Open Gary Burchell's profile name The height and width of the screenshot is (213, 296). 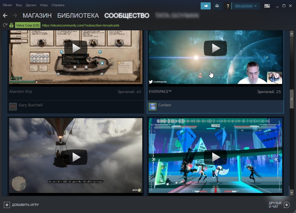[x=31, y=105]
